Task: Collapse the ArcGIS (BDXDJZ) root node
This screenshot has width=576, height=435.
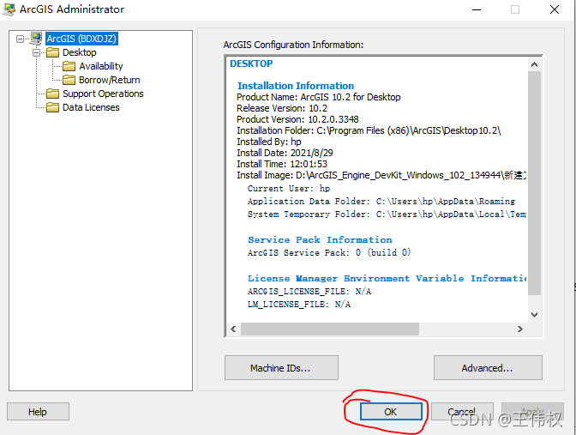Action: 21,39
